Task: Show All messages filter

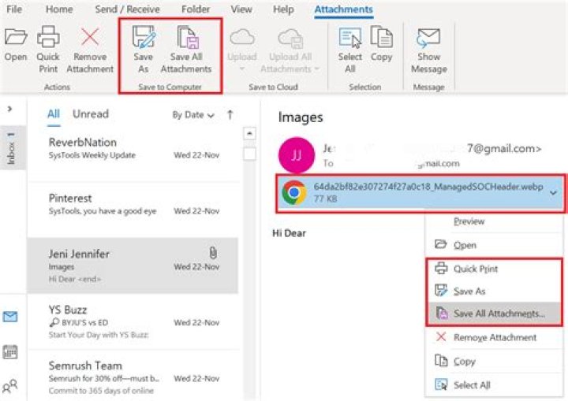Action: 54,114
